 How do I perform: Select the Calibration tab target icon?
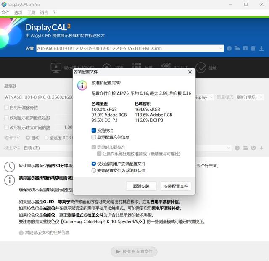107,66
